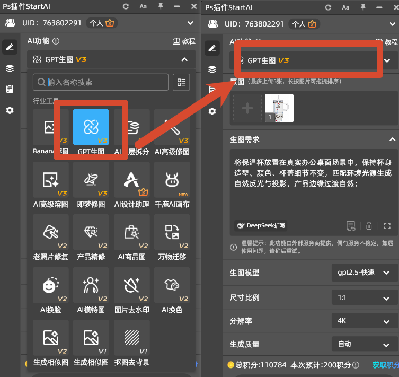Click the 获取积分 link
This screenshot has height=377, width=399.
pyautogui.click(x=386, y=365)
